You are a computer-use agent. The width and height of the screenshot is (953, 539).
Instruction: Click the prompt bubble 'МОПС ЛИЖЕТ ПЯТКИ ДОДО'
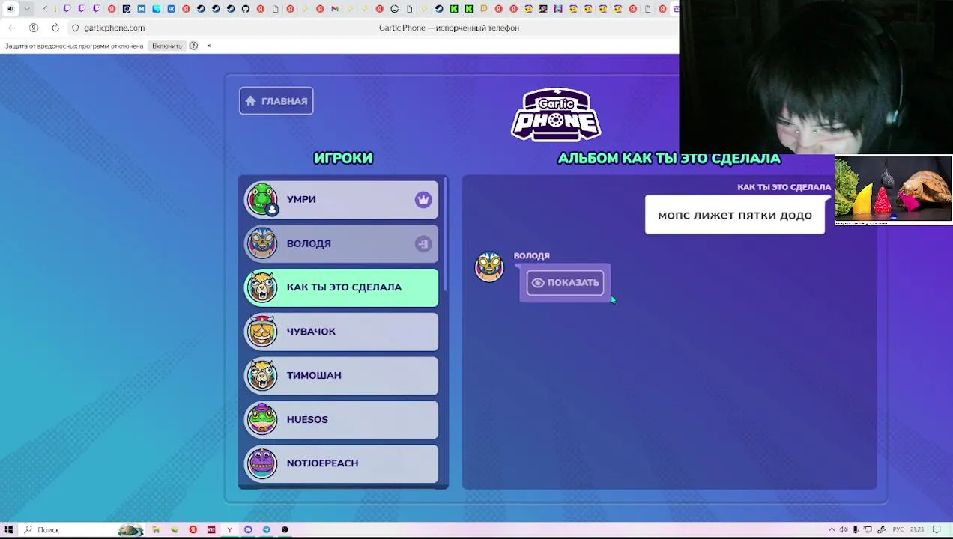[734, 216]
